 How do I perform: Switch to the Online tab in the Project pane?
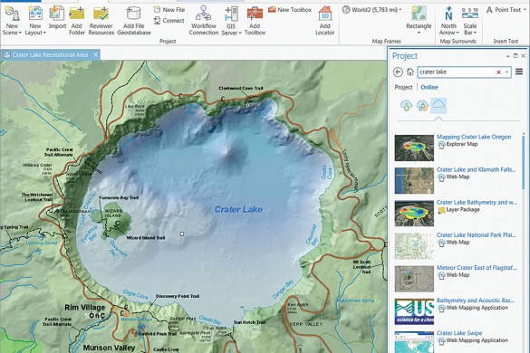[x=429, y=87]
